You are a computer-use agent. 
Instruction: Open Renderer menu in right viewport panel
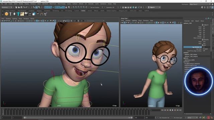click(x=146, y=20)
